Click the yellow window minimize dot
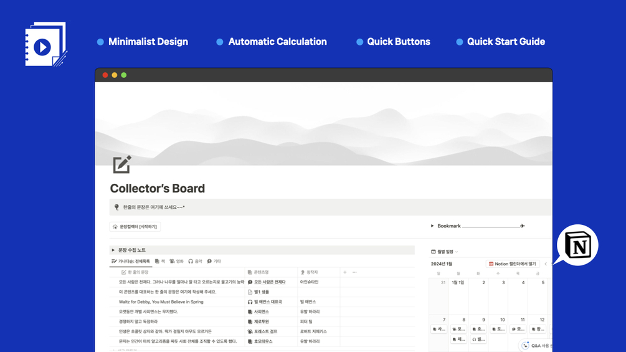 (115, 75)
